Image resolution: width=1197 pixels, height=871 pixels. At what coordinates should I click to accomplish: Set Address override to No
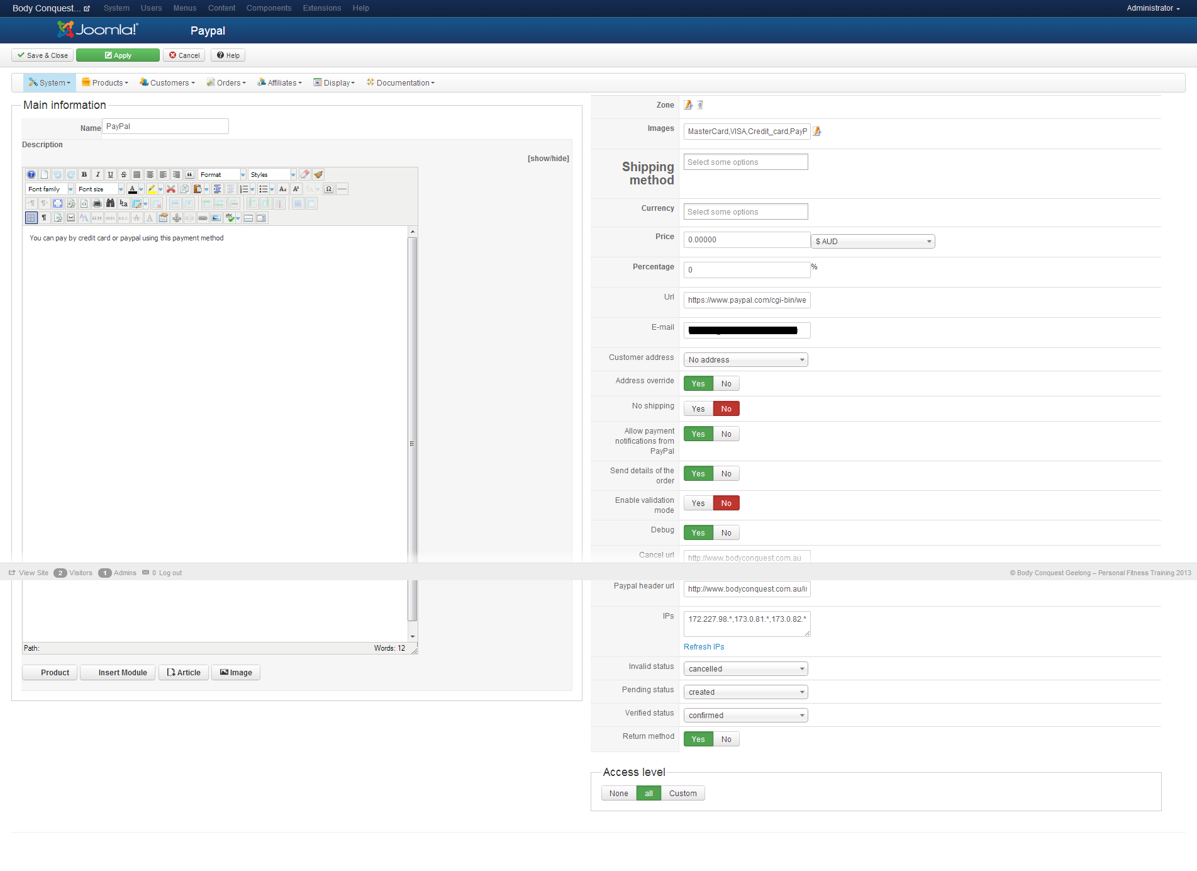727,384
